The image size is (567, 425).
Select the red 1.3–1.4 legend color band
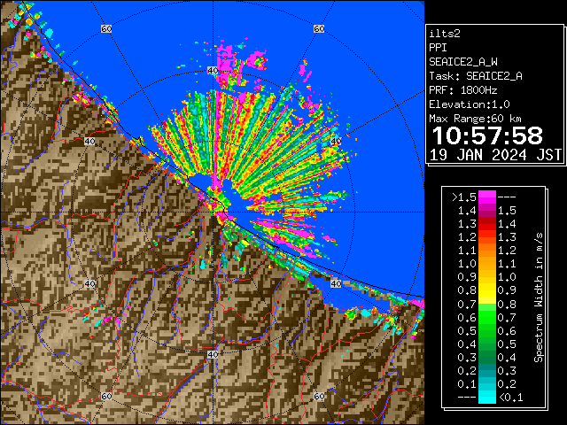[487, 224]
